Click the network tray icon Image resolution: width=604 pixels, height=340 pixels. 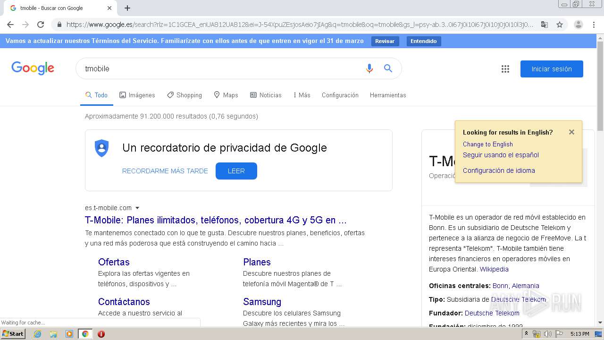pos(537,334)
